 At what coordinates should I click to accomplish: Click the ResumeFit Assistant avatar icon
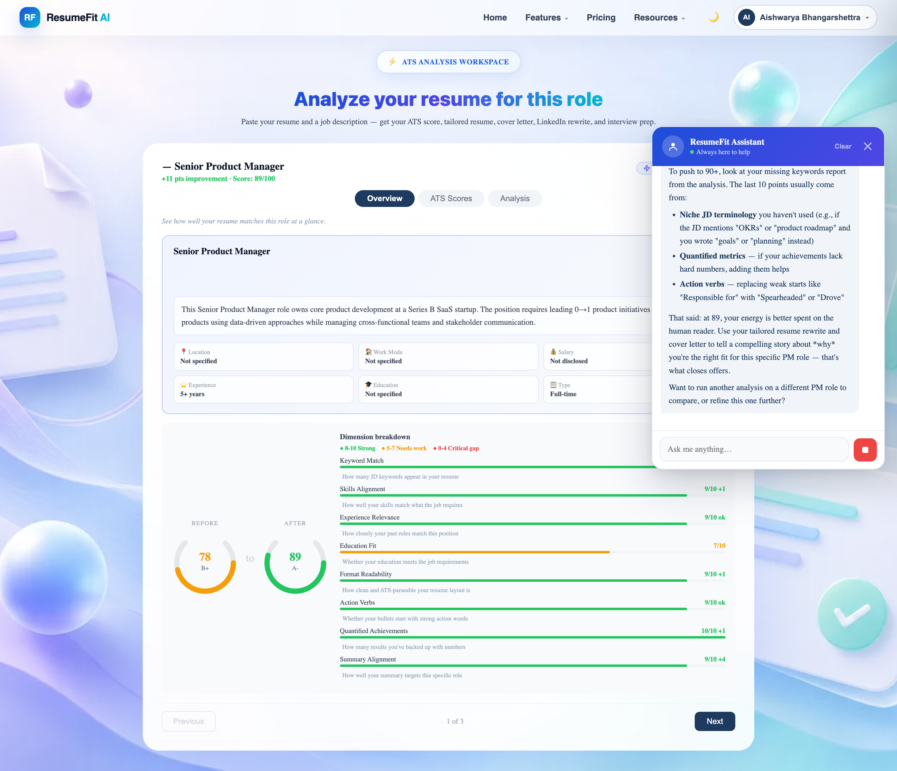click(x=673, y=147)
